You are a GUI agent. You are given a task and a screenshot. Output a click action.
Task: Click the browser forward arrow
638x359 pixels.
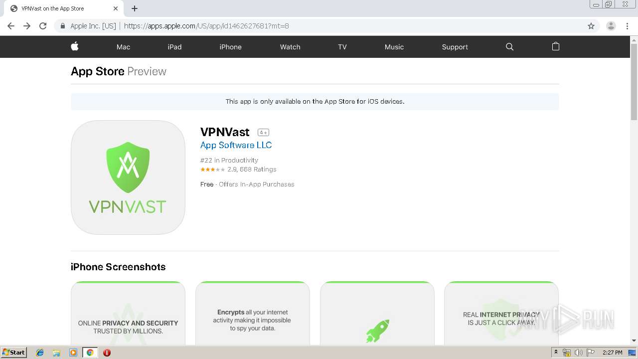[x=27, y=26]
